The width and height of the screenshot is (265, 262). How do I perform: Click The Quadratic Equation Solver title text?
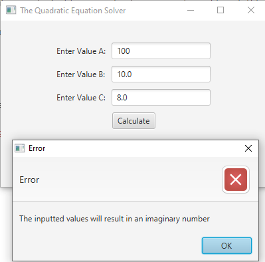click(x=73, y=11)
